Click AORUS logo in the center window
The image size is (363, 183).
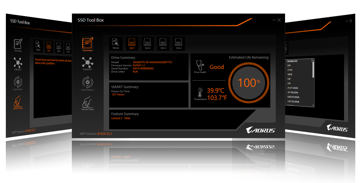(x=260, y=130)
